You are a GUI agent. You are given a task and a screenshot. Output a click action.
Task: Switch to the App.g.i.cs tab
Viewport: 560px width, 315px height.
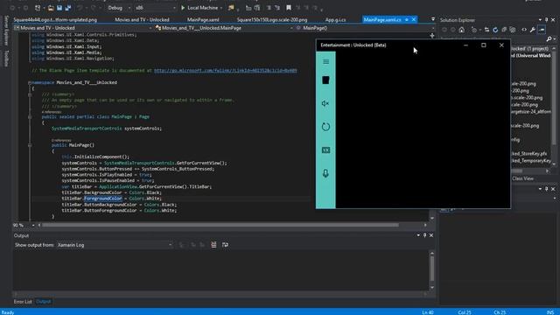click(x=335, y=19)
